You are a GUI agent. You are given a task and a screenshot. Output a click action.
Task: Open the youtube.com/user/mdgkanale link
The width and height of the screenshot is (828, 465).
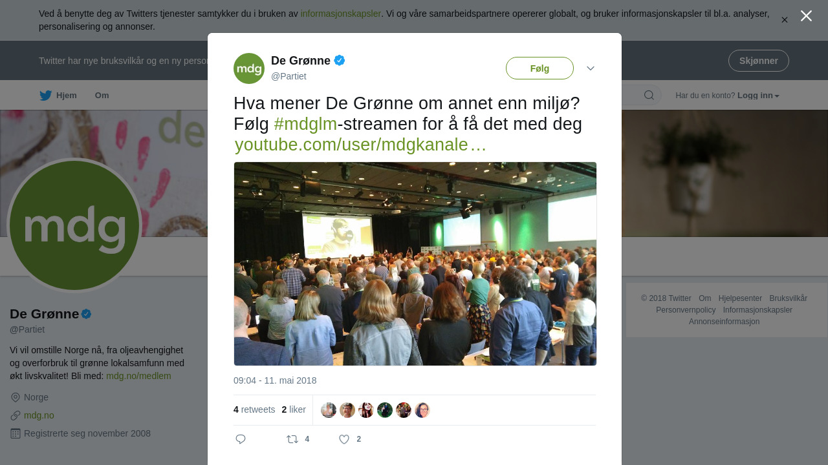tap(360, 145)
